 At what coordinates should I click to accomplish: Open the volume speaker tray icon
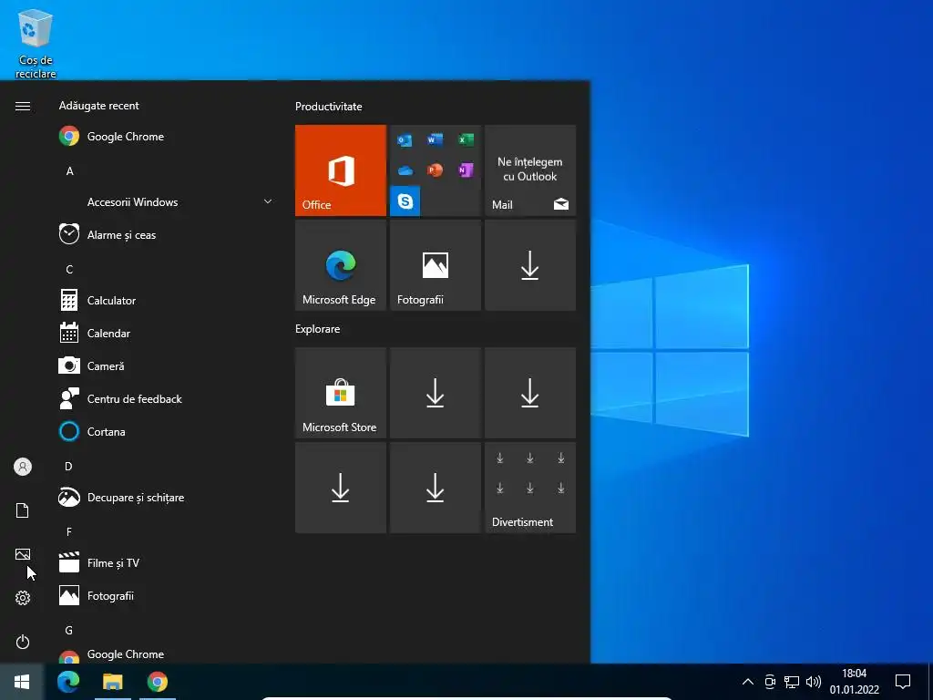point(814,682)
